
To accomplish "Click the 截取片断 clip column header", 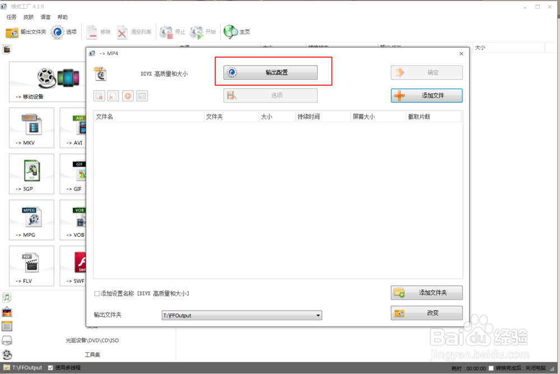I will (x=433, y=117).
